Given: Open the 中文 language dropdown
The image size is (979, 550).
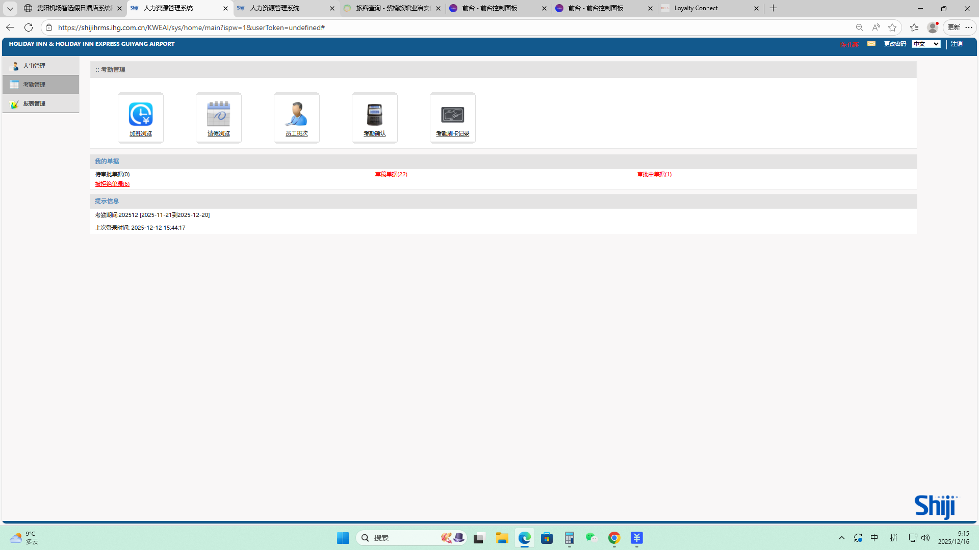Looking at the screenshot, I should pyautogui.click(x=926, y=44).
